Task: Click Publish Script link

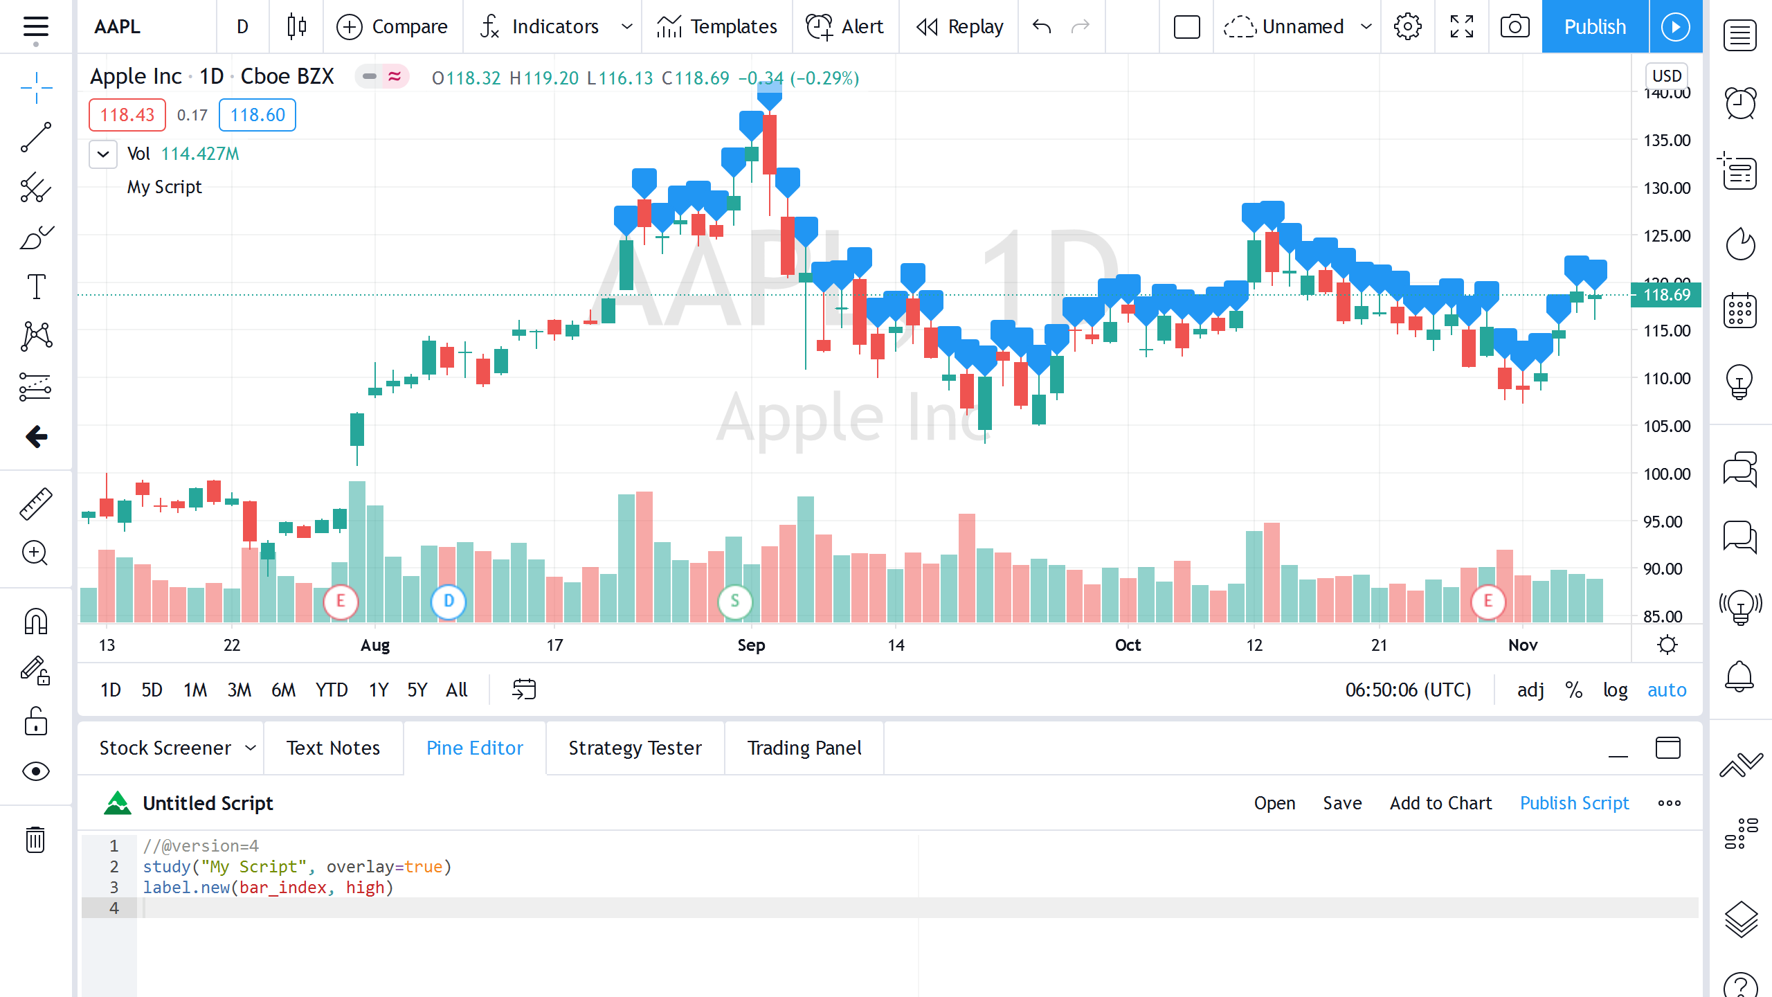Action: tap(1575, 803)
